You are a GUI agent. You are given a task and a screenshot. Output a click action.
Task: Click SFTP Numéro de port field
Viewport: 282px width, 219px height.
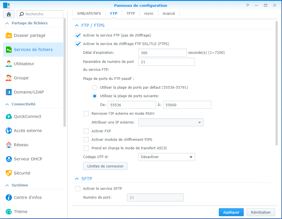[155, 197]
